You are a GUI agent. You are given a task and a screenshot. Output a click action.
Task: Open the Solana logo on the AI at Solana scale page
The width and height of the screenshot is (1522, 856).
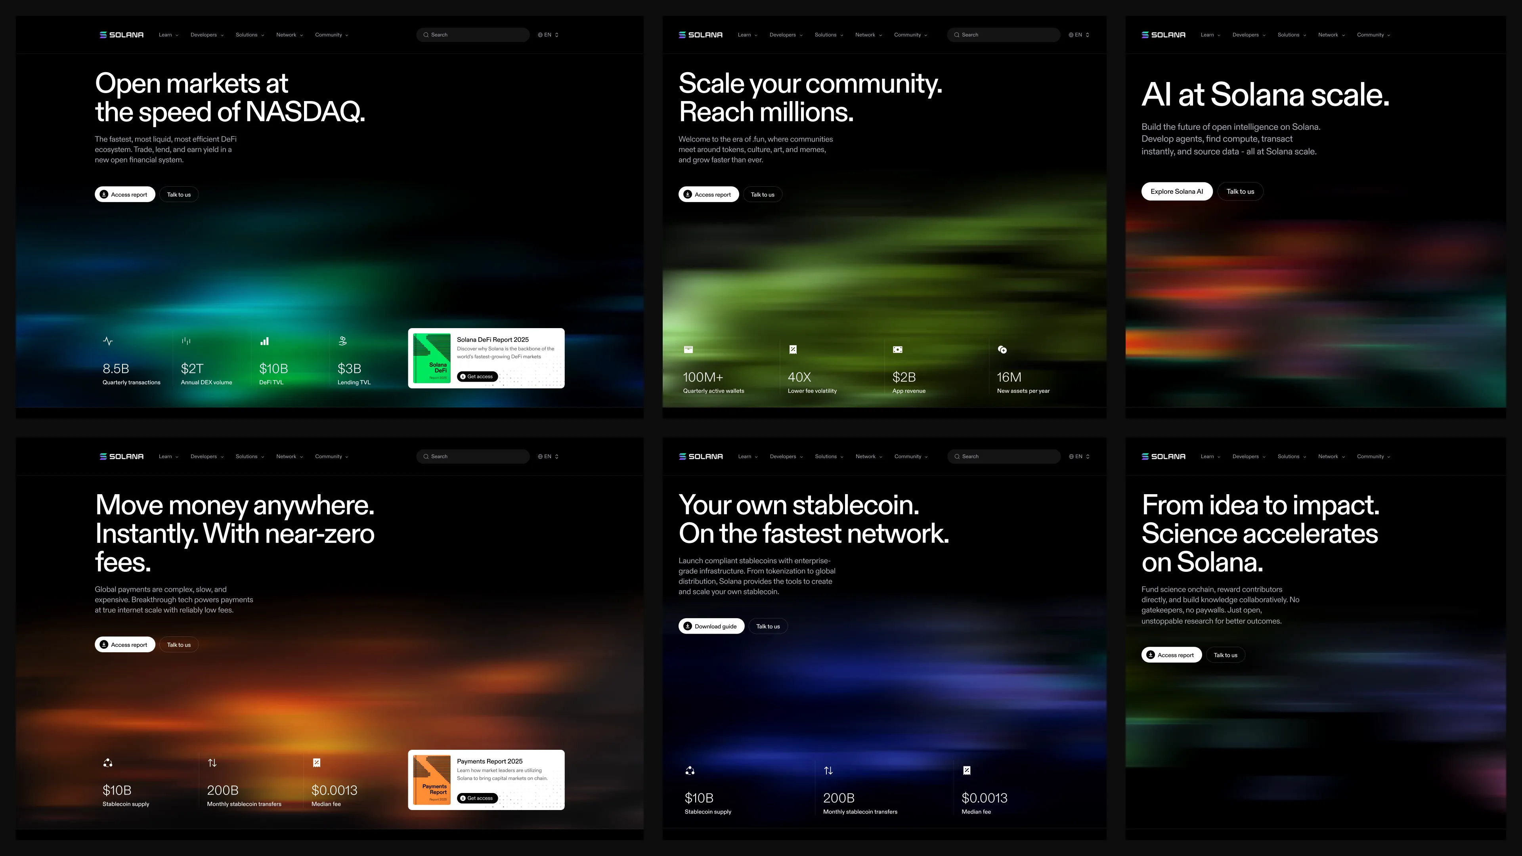(1163, 35)
